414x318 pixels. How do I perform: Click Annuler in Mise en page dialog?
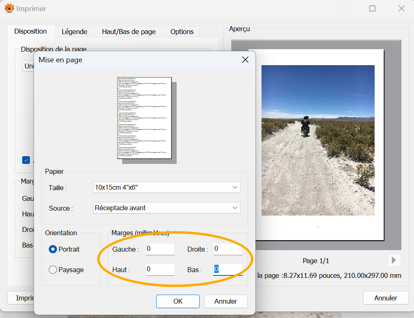(225, 301)
